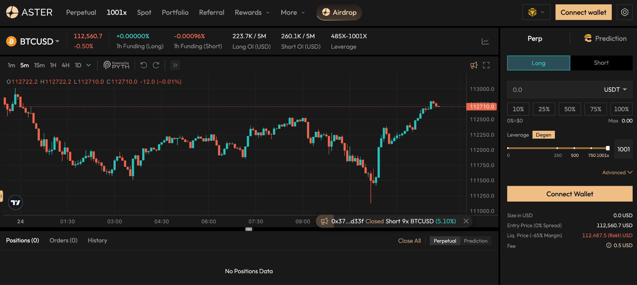The width and height of the screenshot is (637, 285).
Task: Click the leverage slider handle
Action: (x=607, y=148)
